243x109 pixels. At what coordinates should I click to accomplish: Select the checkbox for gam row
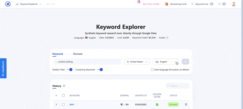[x=63, y=104]
